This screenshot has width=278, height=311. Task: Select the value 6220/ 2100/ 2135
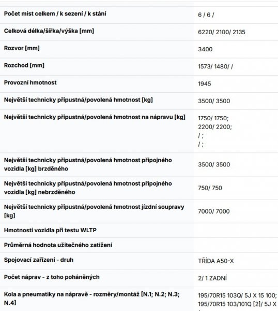[222, 32]
